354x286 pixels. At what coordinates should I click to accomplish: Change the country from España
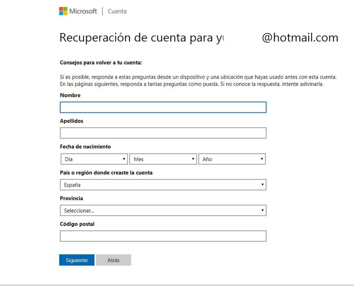click(163, 184)
